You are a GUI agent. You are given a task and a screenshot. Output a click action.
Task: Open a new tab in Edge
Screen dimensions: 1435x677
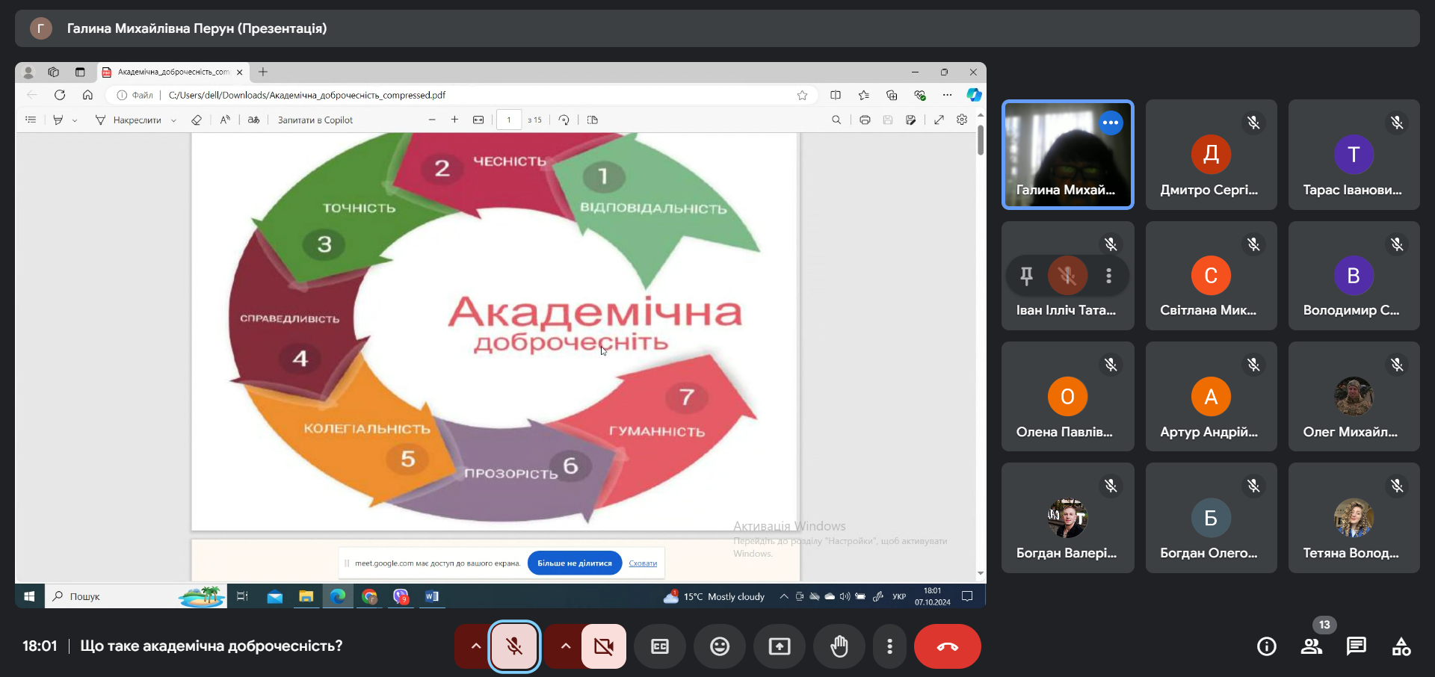click(x=263, y=72)
